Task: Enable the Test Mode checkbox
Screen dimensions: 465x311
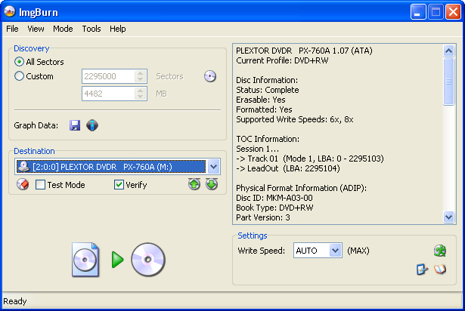Action: coord(40,185)
